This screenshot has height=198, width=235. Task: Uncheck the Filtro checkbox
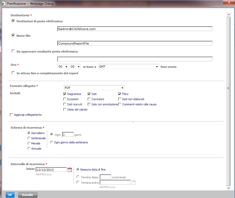point(120,94)
